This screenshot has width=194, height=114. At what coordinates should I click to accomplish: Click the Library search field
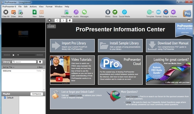24,62
